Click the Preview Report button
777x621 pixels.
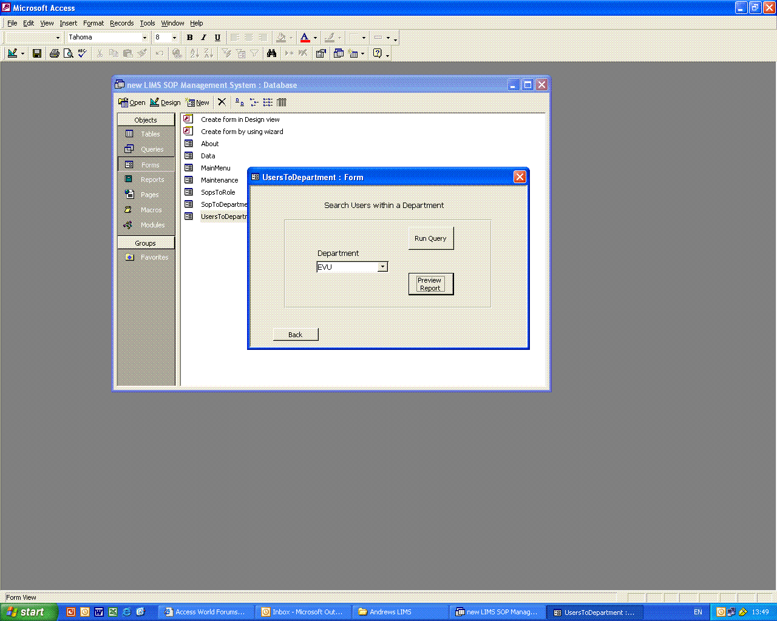(430, 284)
